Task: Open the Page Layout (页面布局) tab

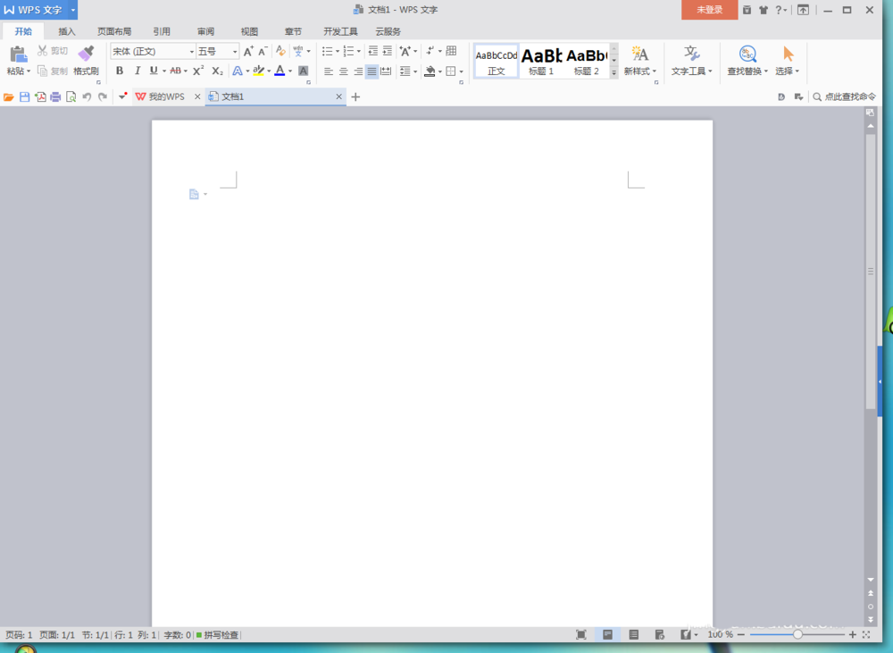Action: click(114, 31)
